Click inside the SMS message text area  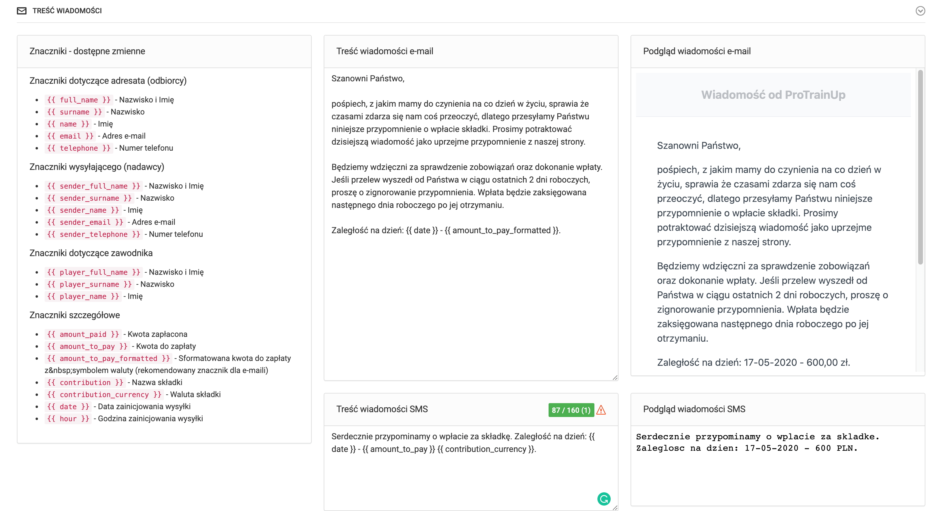point(461,472)
